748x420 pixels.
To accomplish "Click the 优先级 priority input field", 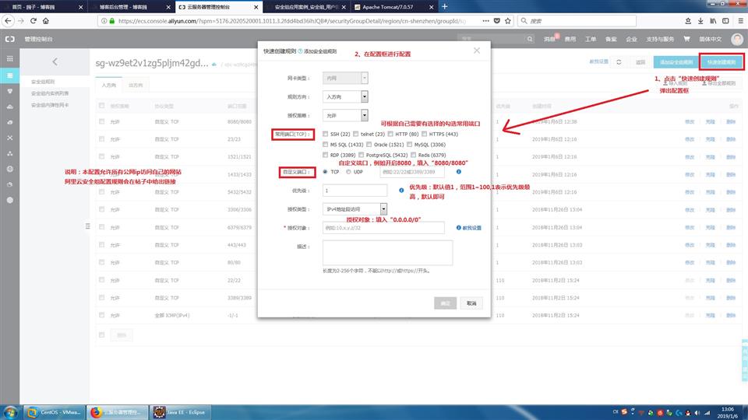I will [x=355, y=191].
